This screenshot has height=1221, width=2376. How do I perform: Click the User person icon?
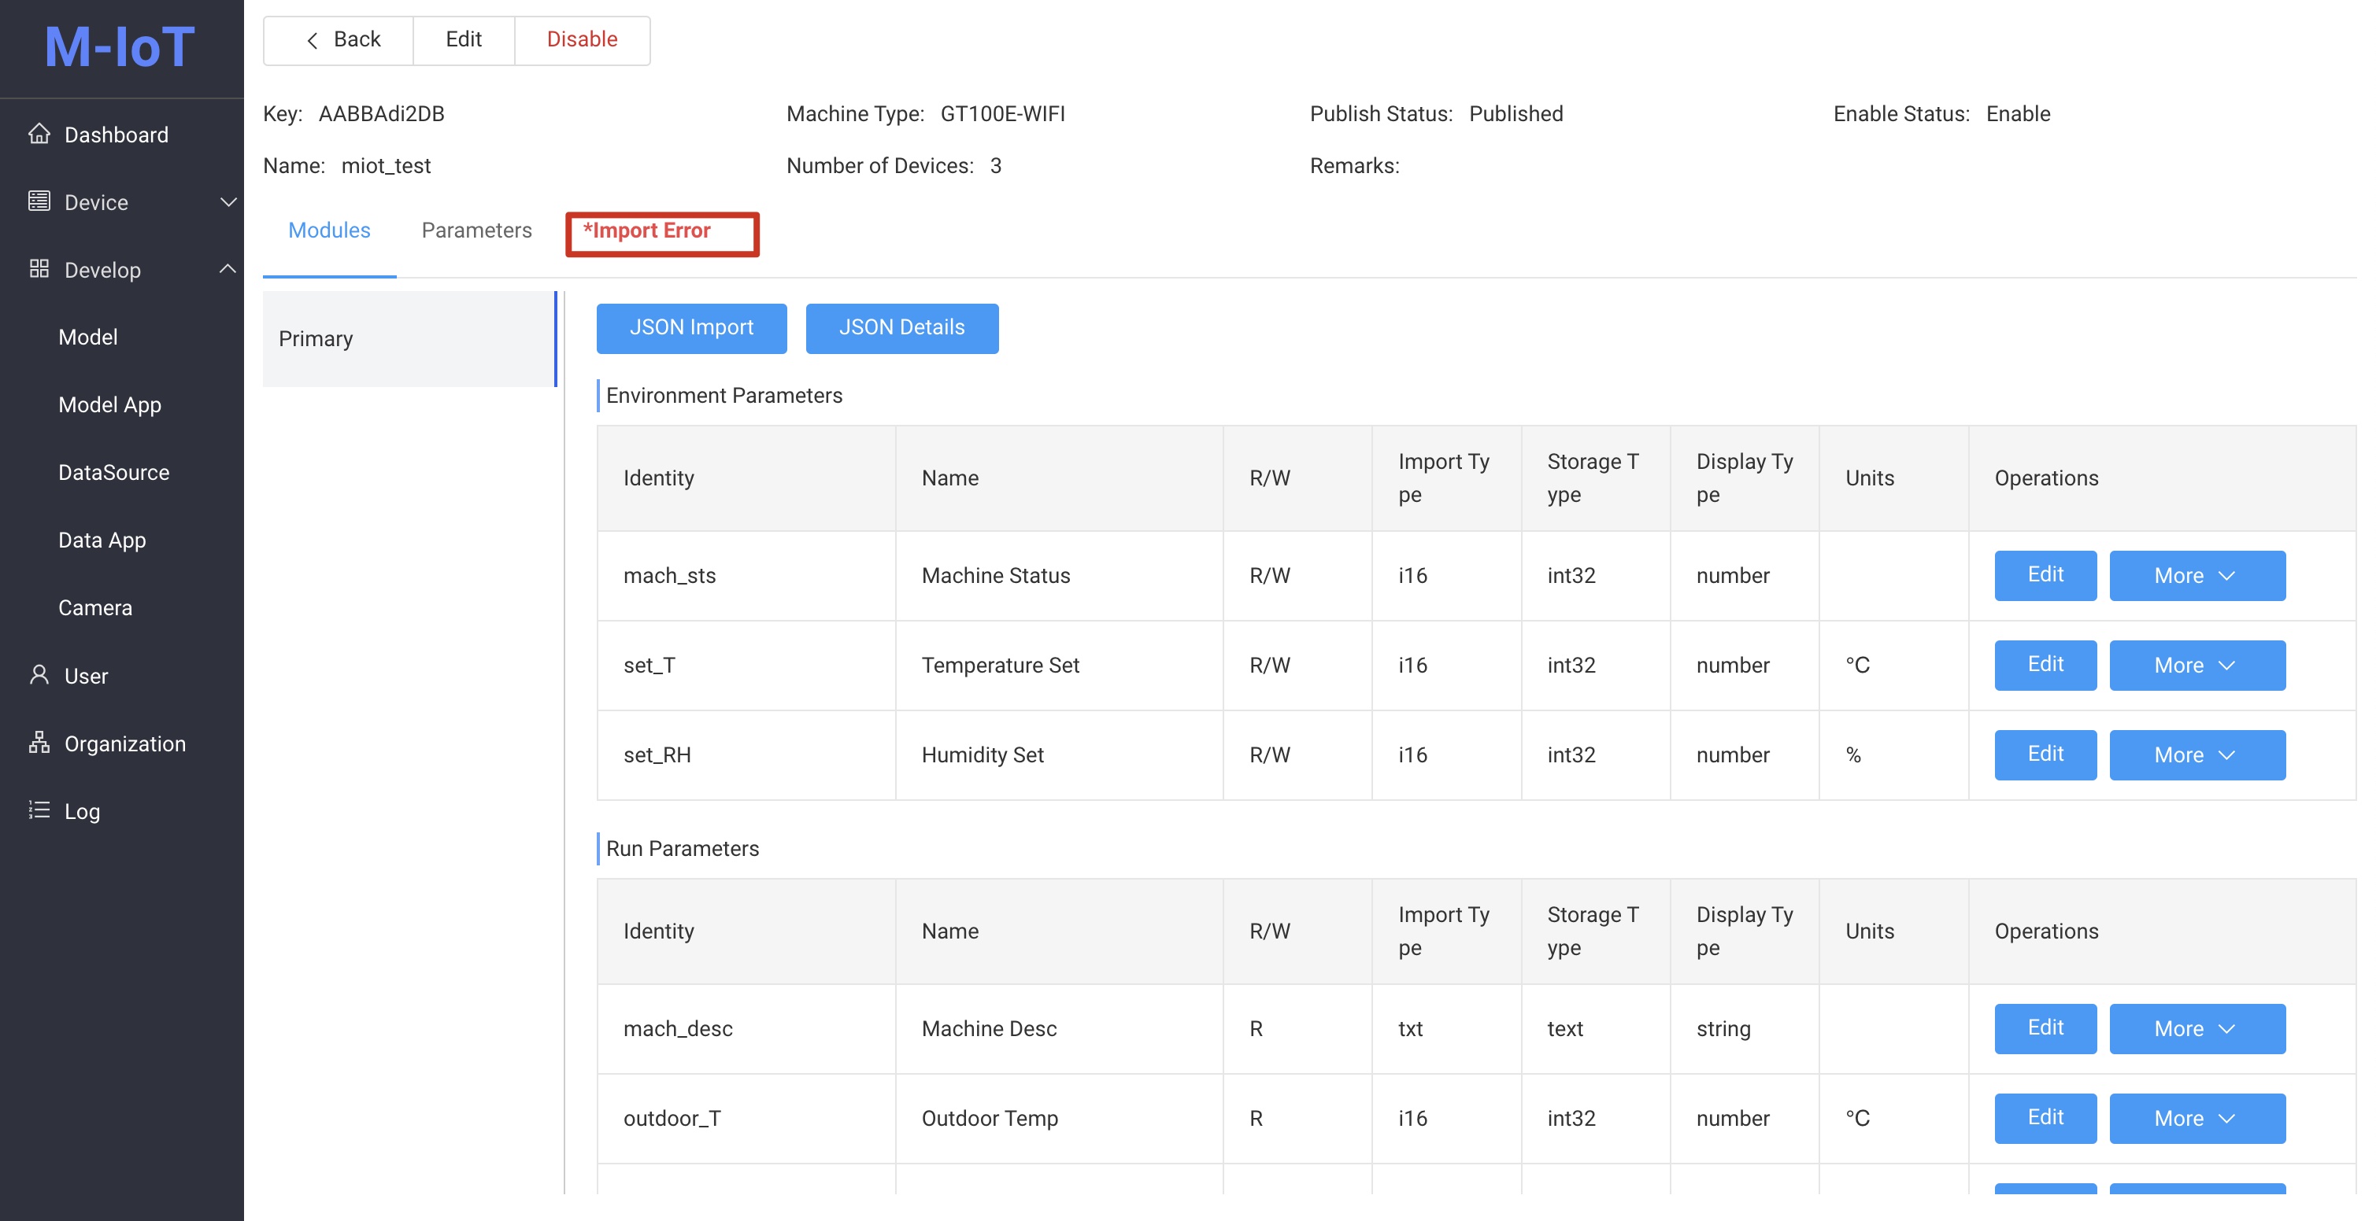(x=39, y=674)
